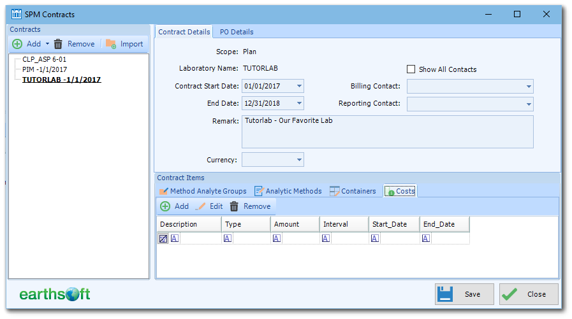Open the Analytic Methods tab
The height and width of the screenshot is (319, 572).
click(x=288, y=191)
